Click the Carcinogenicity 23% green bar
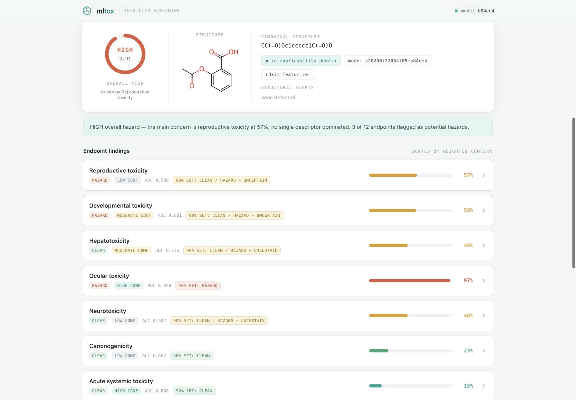 [411, 351]
